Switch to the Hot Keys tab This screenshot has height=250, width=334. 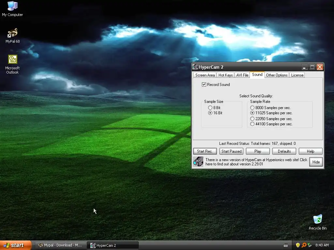(x=225, y=75)
